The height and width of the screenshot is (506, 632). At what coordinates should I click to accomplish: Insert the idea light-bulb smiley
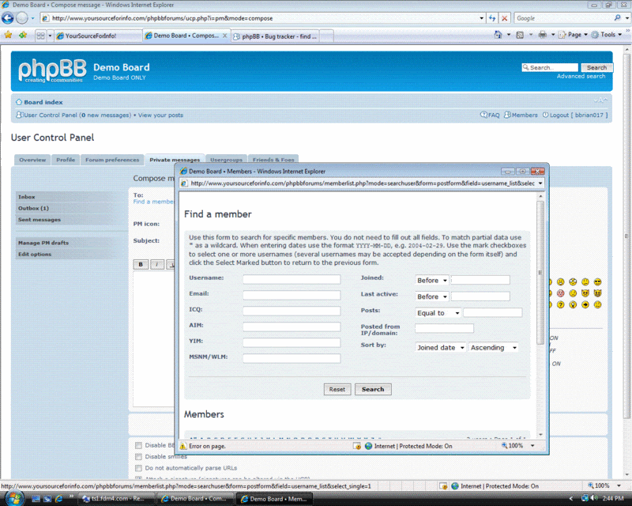pyautogui.click(x=573, y=304)
